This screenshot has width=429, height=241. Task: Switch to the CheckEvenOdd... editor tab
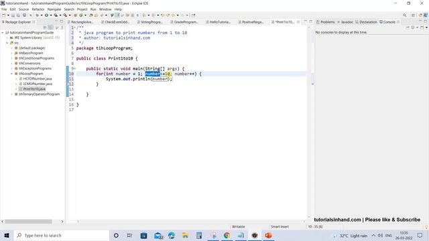[x=115, y=22]
